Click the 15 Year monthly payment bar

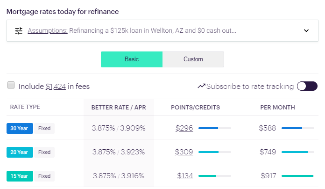[297, 176]
